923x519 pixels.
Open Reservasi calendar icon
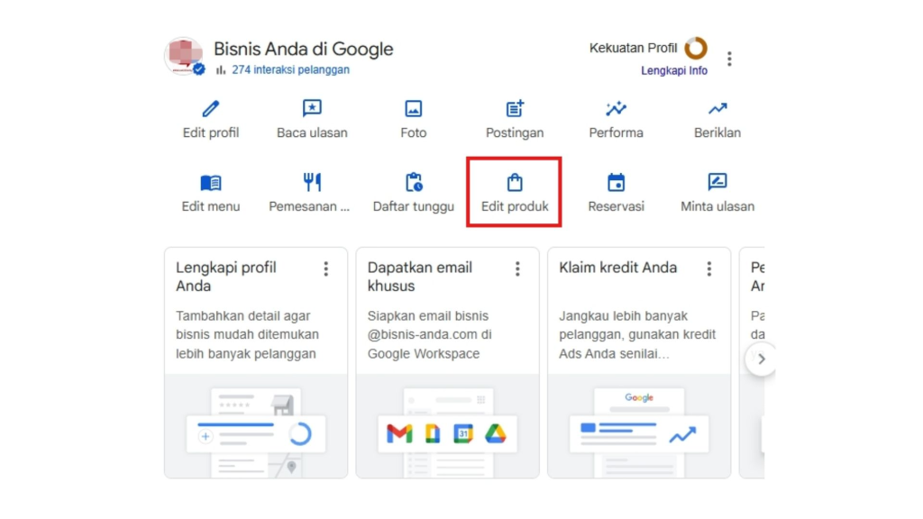pos(616,182)
